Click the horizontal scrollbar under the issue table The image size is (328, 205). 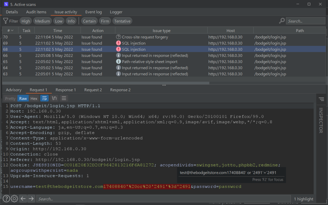(106, 83)
